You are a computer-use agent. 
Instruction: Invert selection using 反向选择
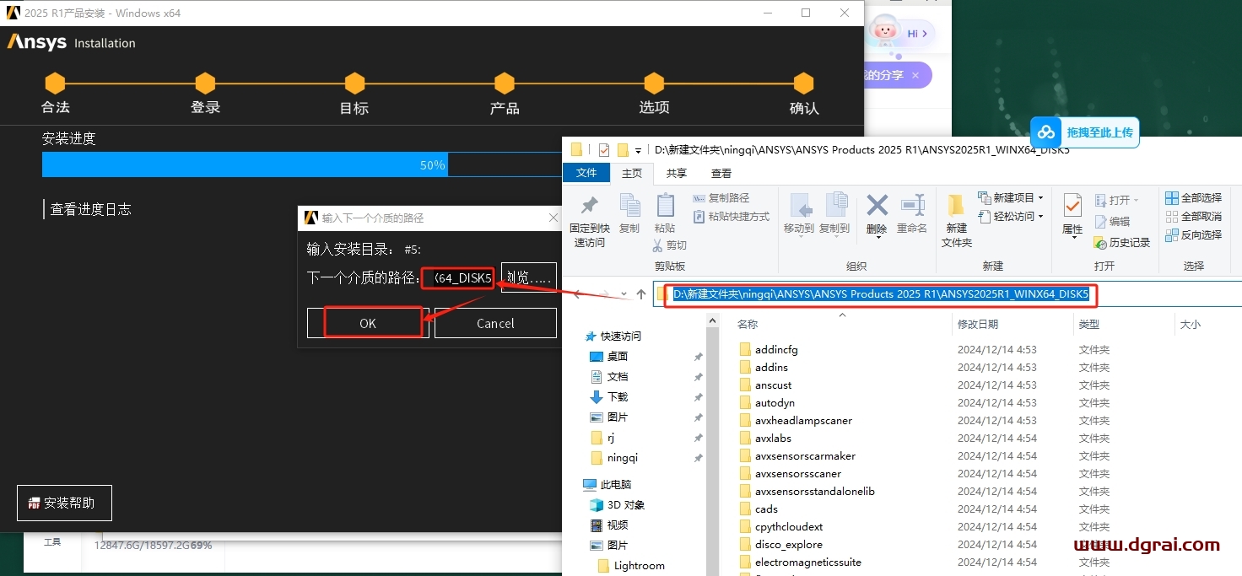pyautogui.click(x=1194, y=235)
